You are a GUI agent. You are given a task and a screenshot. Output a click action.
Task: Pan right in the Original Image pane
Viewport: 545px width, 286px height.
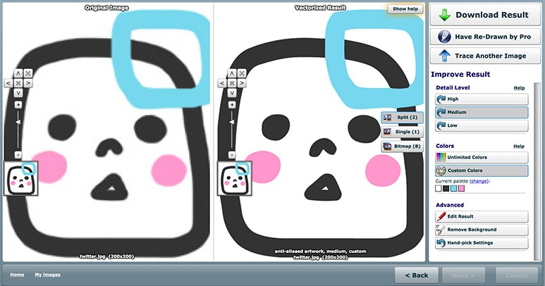click(x=27, y=83)
